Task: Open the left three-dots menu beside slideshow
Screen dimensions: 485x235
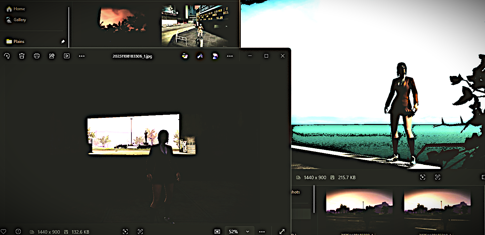Action: tap(82, 56)
